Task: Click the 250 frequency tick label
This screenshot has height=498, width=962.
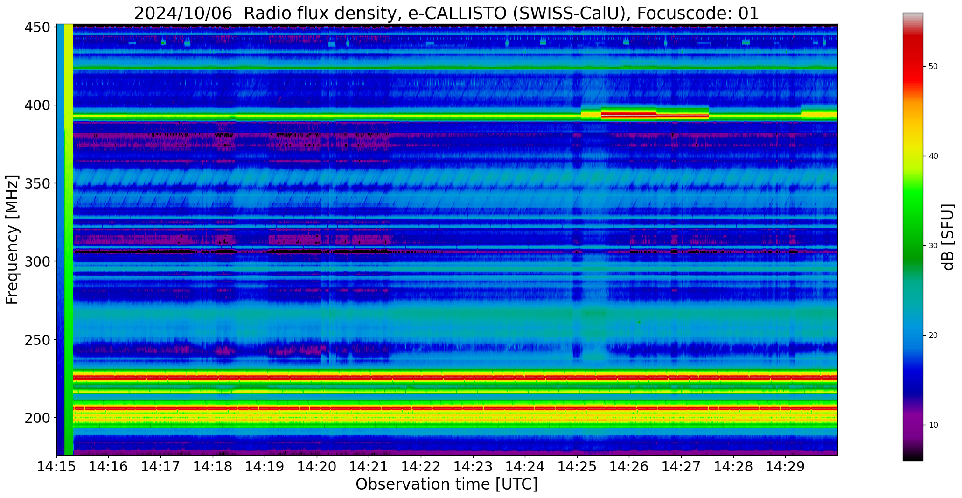Action: point(37,339)
